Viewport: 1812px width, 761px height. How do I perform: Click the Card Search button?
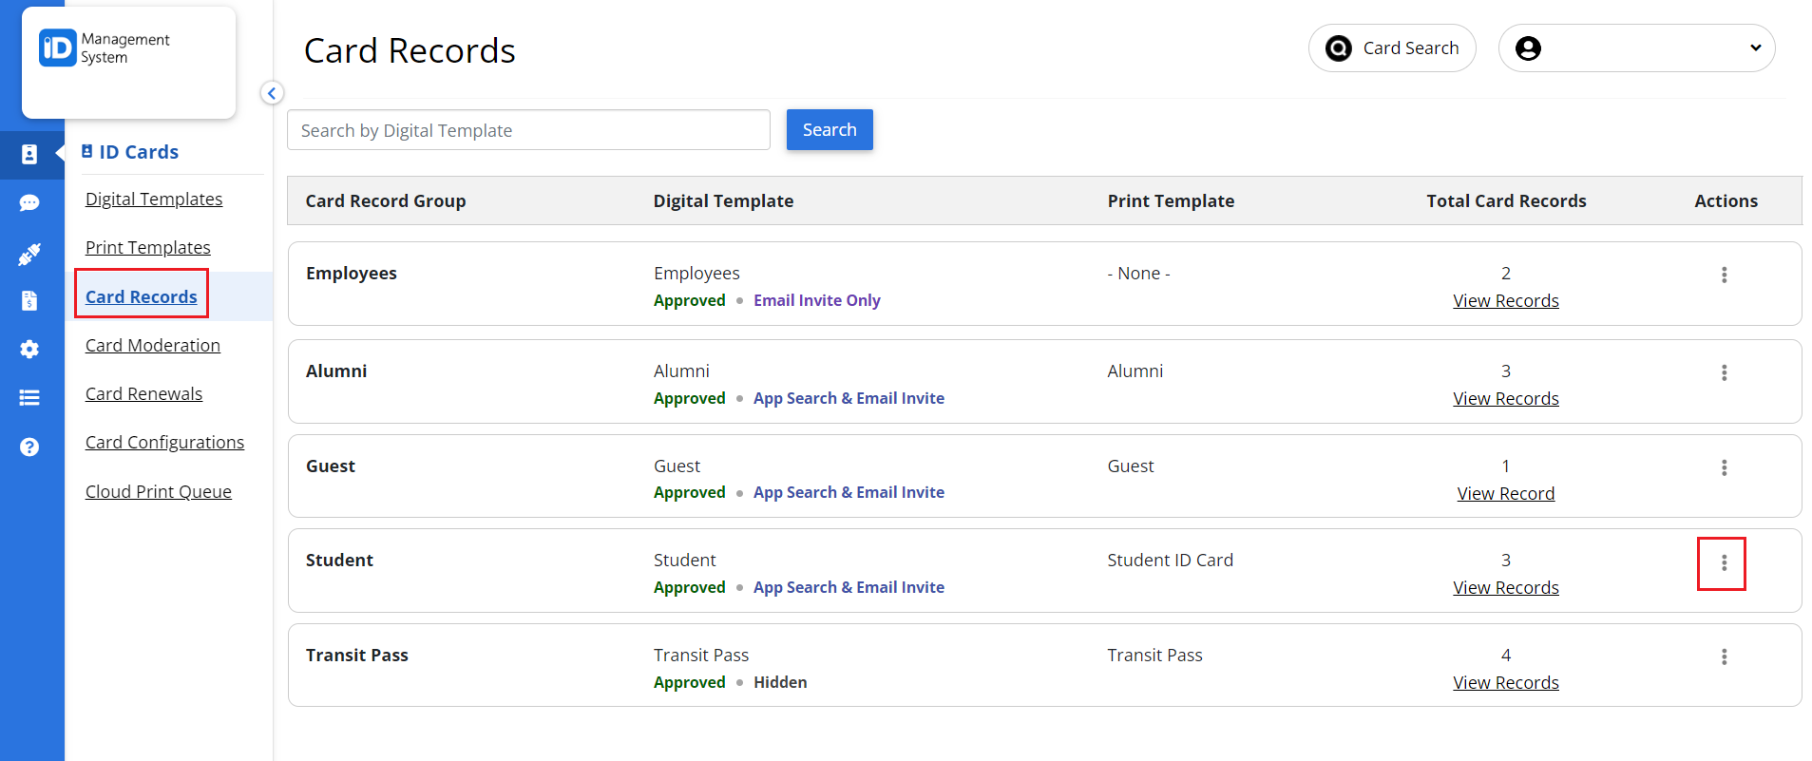click(x=1392, y=48)
